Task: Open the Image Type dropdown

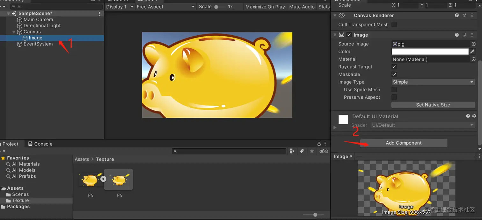Action: coord(433,82)
